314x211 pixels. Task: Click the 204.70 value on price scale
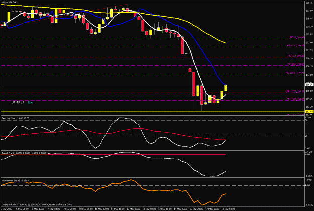click(x=309, y=27)
